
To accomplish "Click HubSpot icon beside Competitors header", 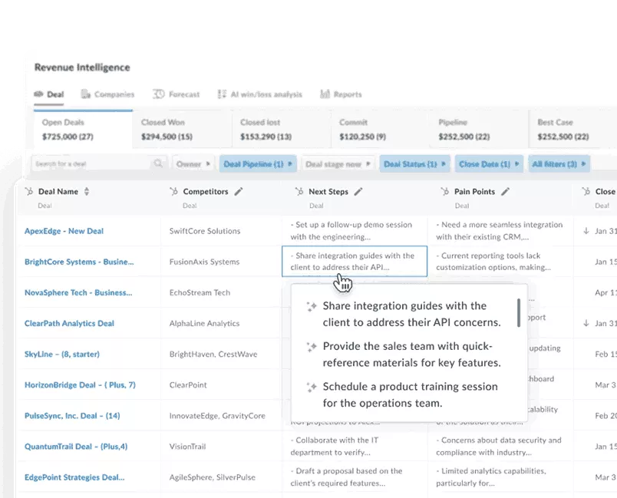I will 173,192.
